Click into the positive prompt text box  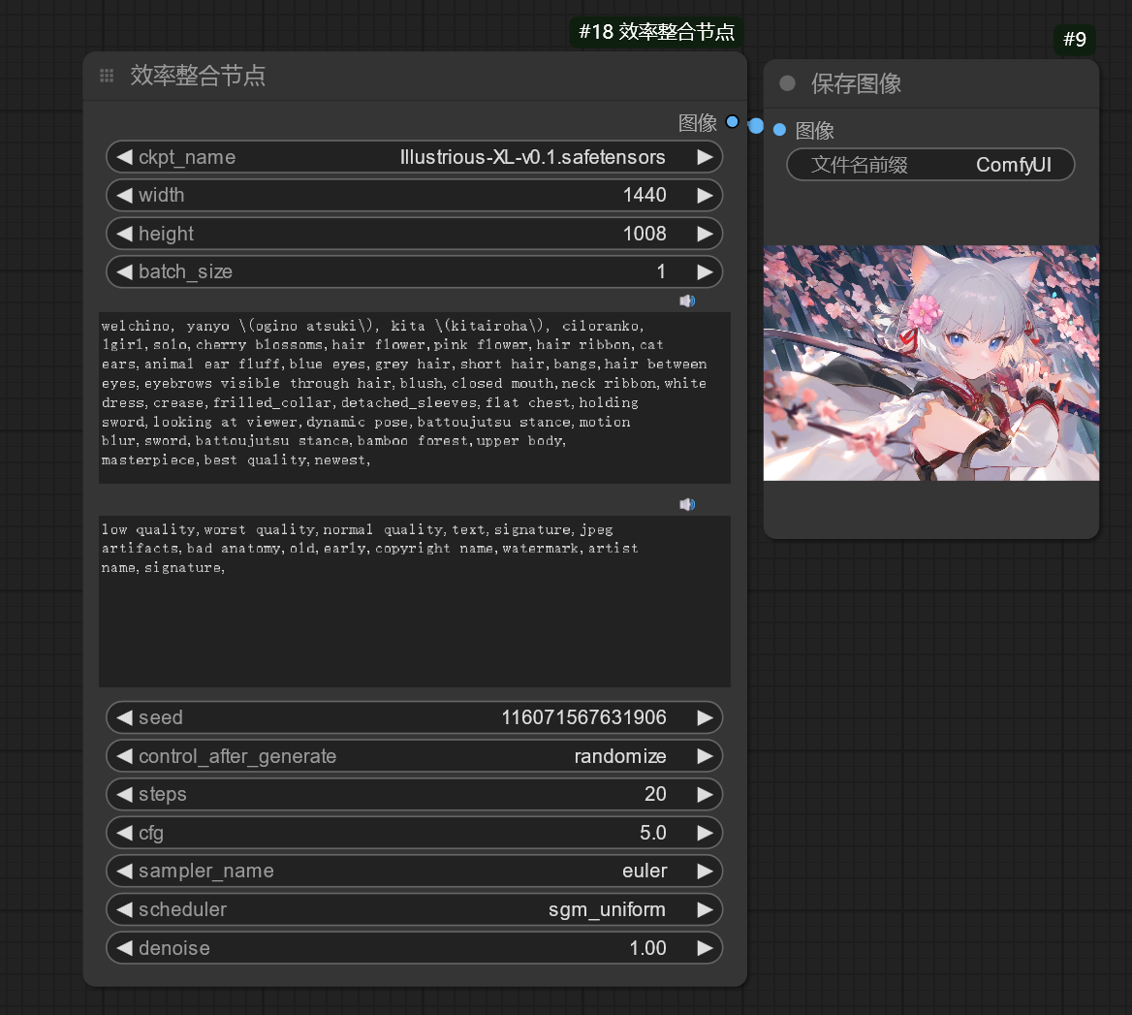coord(415,397)
